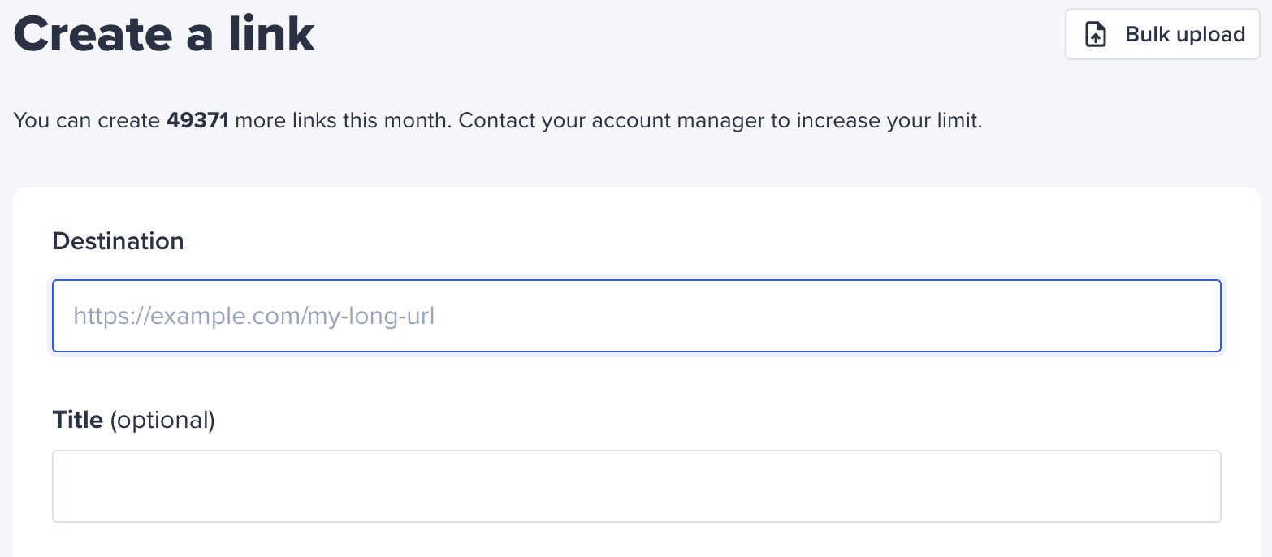Click the example.com/my-long-url placeholder text
The image size is (1272, 557).
[x=254, y=316]
